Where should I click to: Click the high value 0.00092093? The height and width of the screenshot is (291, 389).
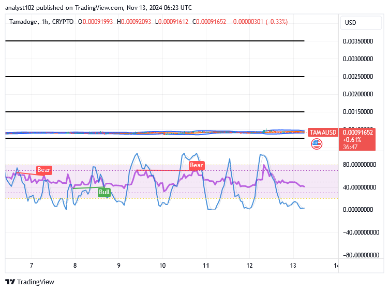[136, 22]
